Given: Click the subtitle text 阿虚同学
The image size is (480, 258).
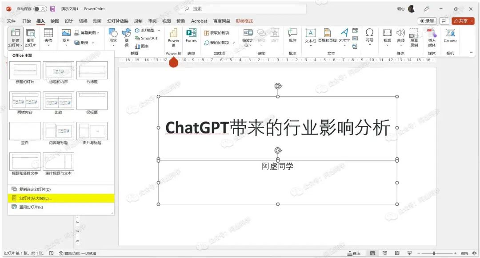Looking at the screenshot, I should [278, 166].
